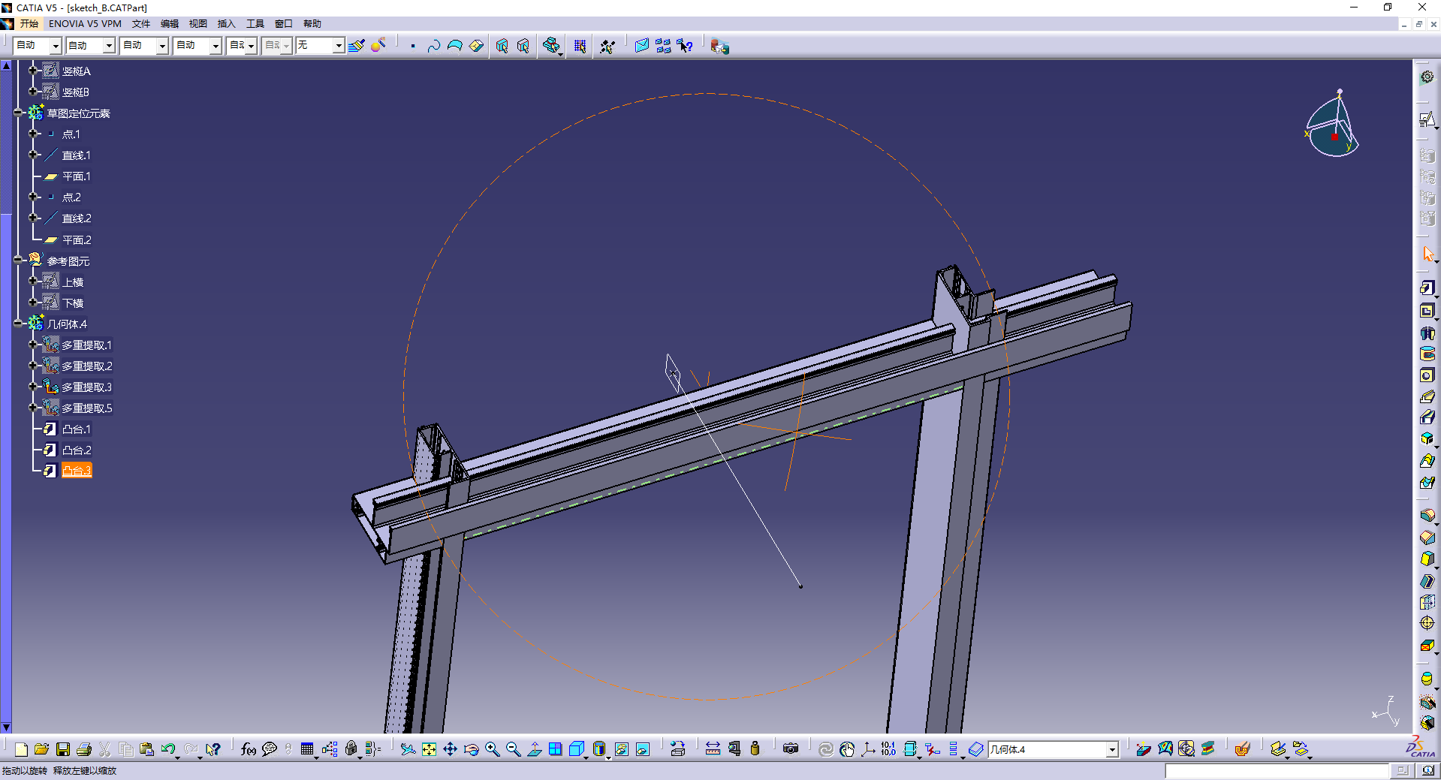This screenshot has height=780, width=1441.
Task: Click the Capture camera icon
Action: pyautogui.click(x=790, y=749)
